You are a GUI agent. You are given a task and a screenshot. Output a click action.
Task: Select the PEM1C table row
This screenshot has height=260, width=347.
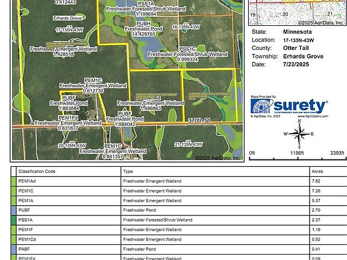pos(179,191)
